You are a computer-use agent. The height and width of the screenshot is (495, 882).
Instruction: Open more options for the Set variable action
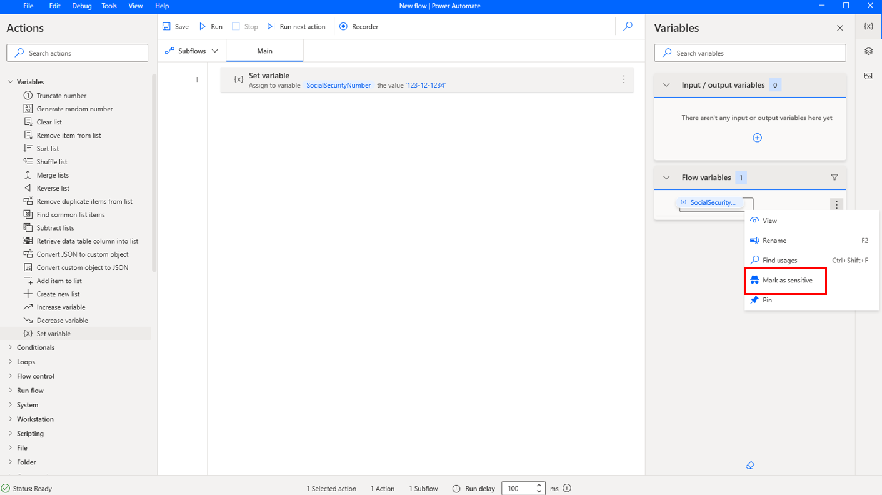(623, 79)
